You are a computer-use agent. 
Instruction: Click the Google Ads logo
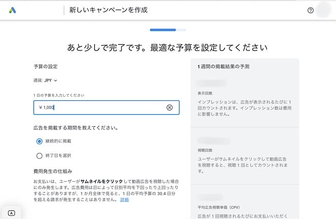coord(13,10)
